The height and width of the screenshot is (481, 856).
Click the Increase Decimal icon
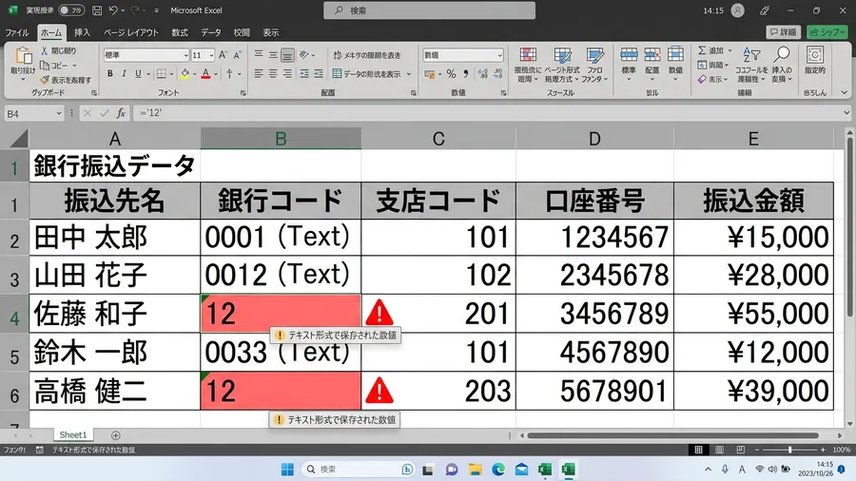pyautogui.click(x=483, y=73)
